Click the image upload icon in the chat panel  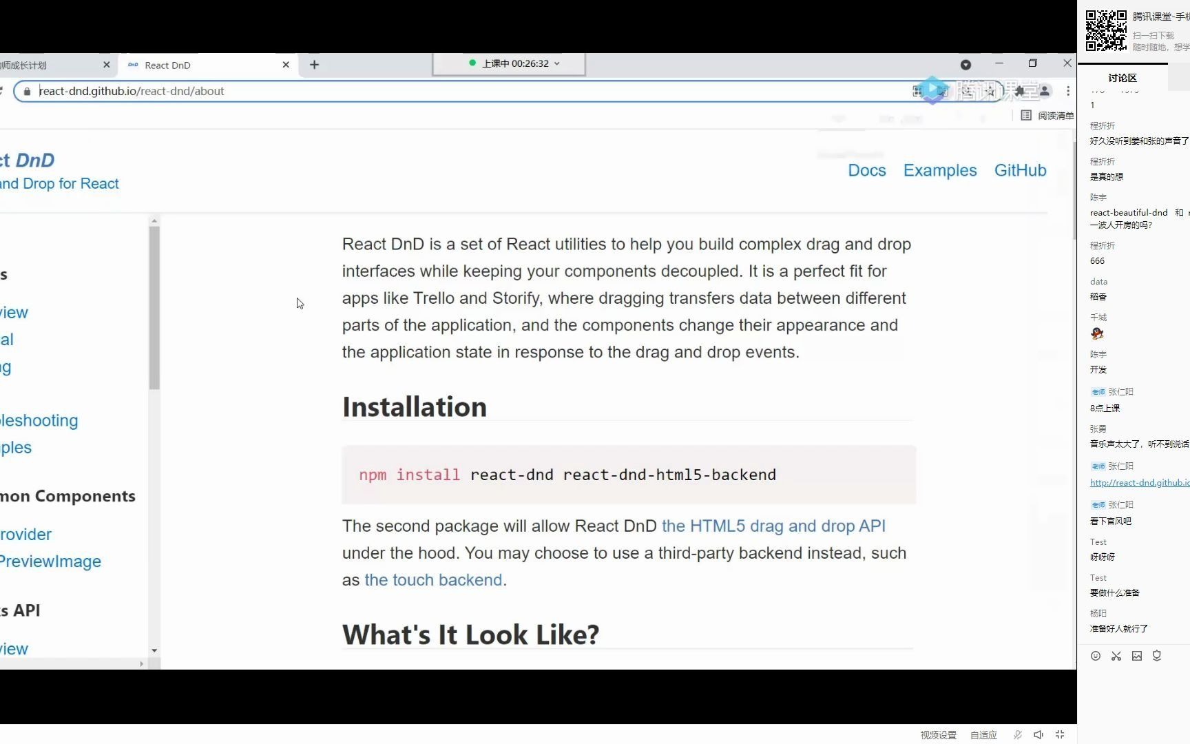1137,656
